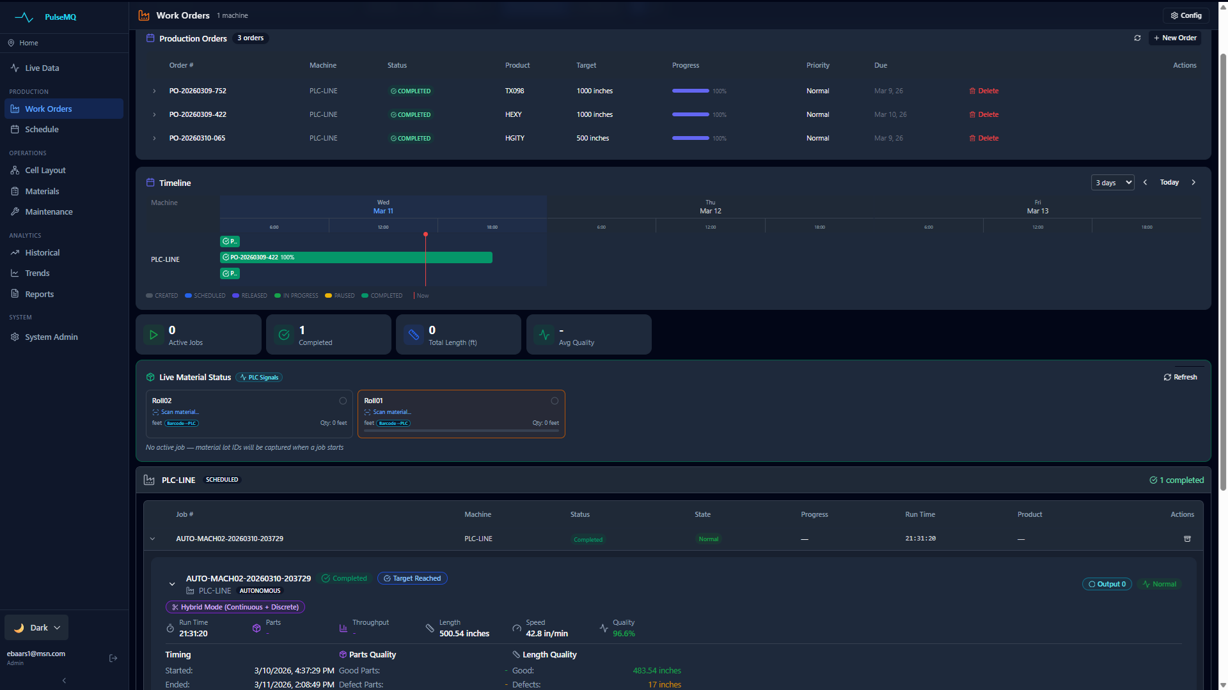Screen dimensions: 1228x690
Task: Click the Reports icon in Analytics
Action: [15, 294]
